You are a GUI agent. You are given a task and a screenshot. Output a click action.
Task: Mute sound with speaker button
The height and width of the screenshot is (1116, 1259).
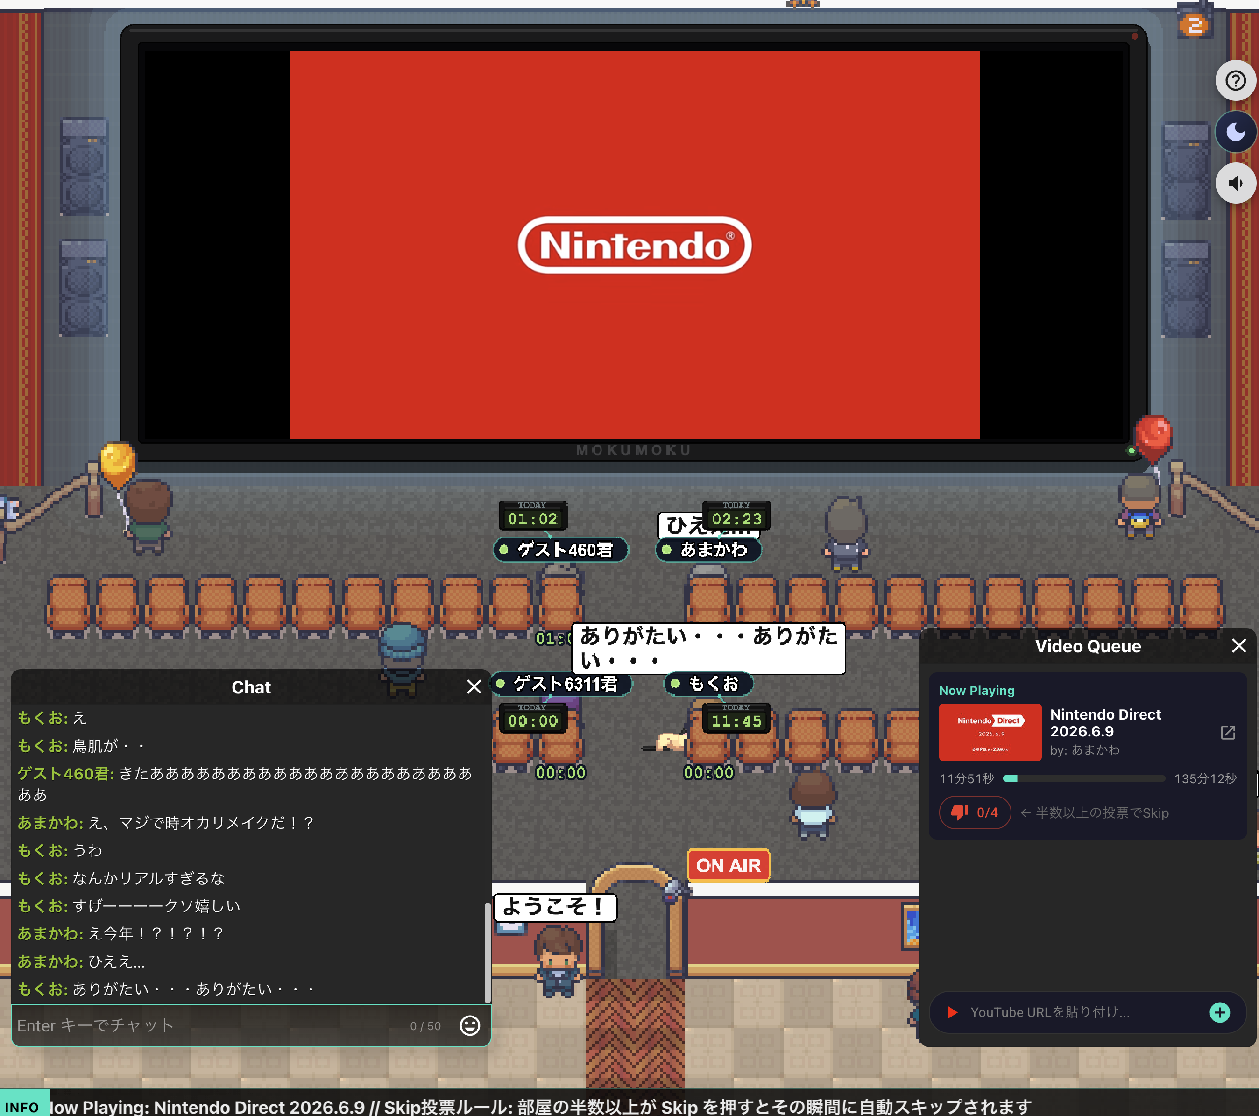[1235, 183]
